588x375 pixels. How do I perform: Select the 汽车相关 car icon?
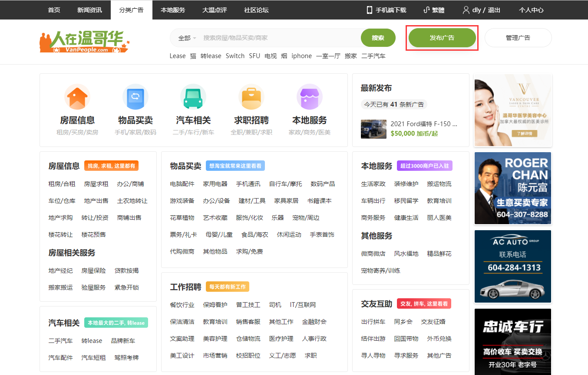[x=193, y=97]
